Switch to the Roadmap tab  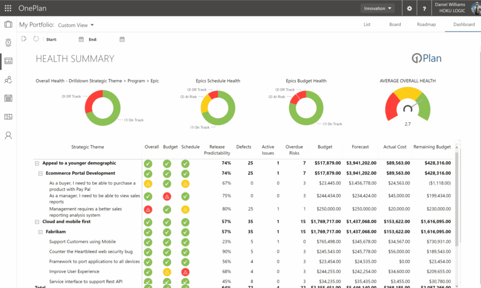(426, 24)
